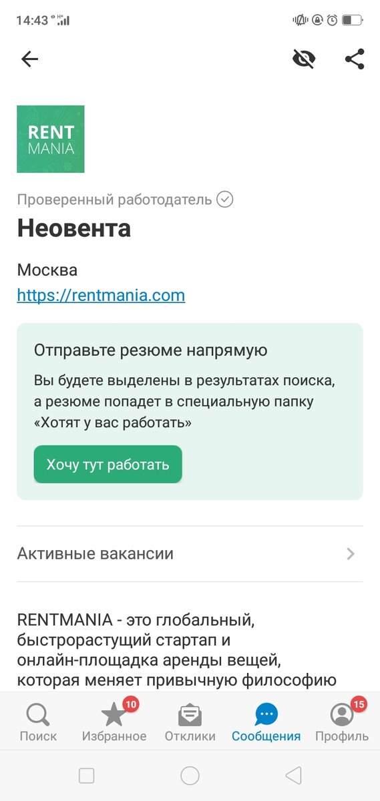380x801 pixels.
Task: Tap the Отклики envelope icon
Action: pyautogui.click(x=190, y=716)
